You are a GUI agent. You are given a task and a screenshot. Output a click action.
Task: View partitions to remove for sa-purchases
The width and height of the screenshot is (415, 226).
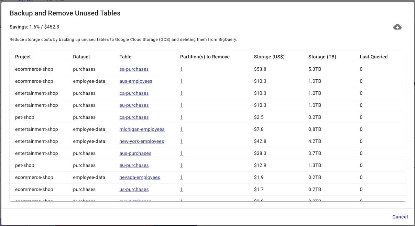[x=181, y=69]
